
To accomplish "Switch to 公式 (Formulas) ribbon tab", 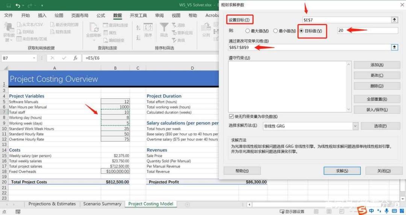I will coord(101,15).
